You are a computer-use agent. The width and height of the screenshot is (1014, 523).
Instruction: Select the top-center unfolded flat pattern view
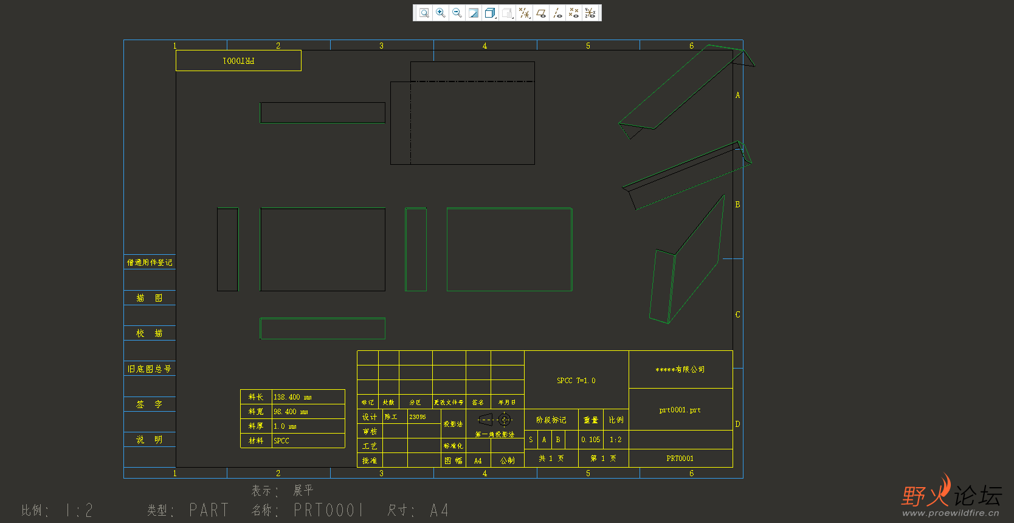(463, 113)
